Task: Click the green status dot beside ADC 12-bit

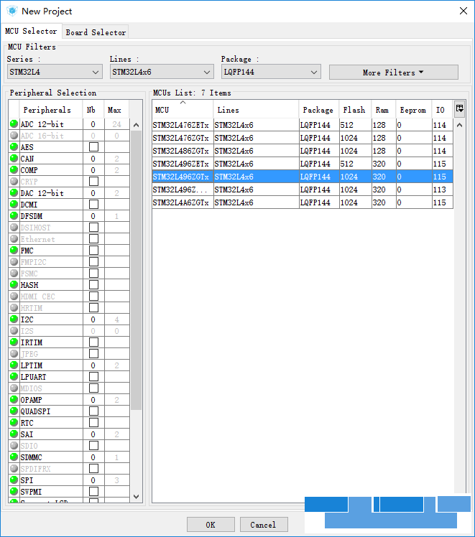Action: pos(14,123)
